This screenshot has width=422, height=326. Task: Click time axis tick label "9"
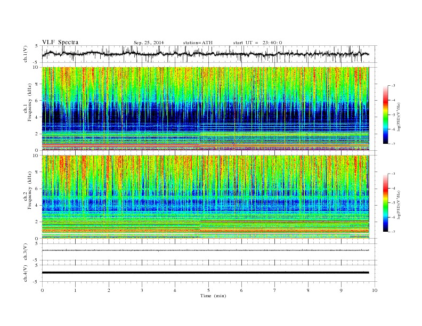click(x=341, y=290)
